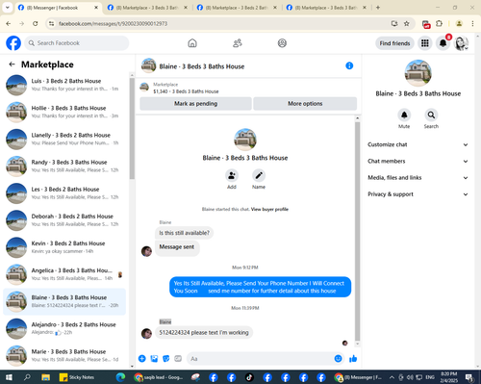
Task: Send a thumbs up like
Action: pos(353,358)
